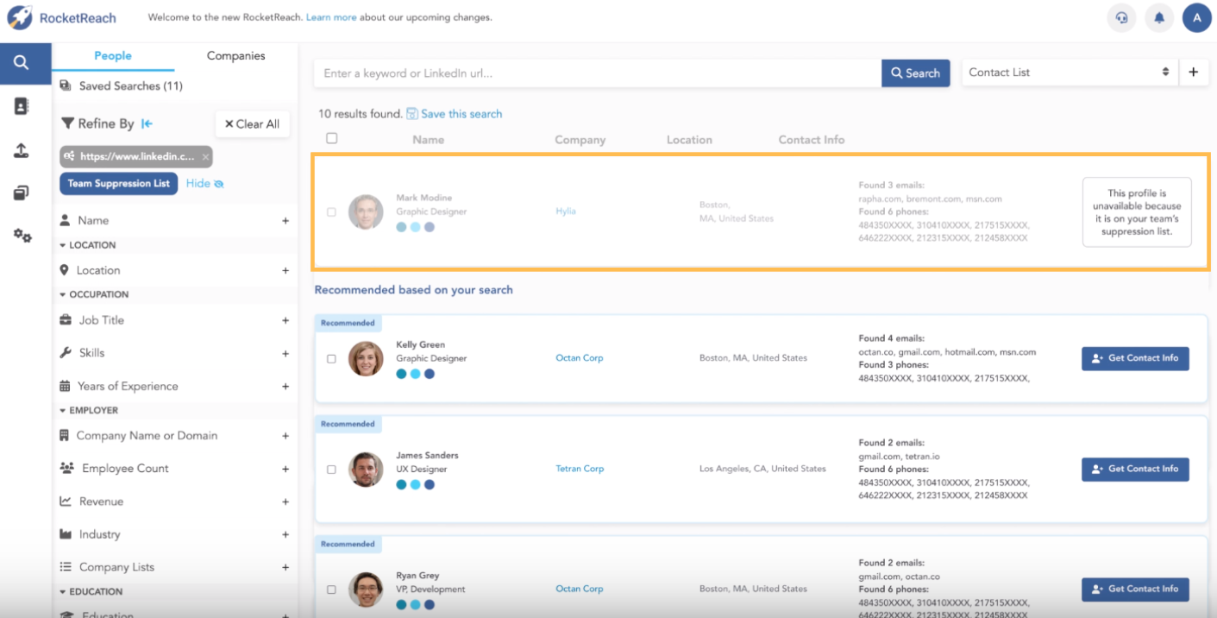1217x618 pixels.
Task: Click Ryan Grey's profile photo
Action: (366, 590)
